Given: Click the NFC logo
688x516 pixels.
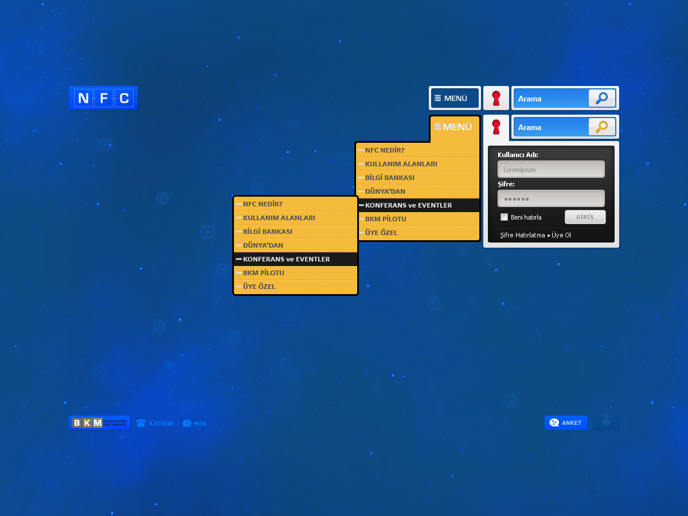Looking at the screenshot, I should (x=103, y=98).
